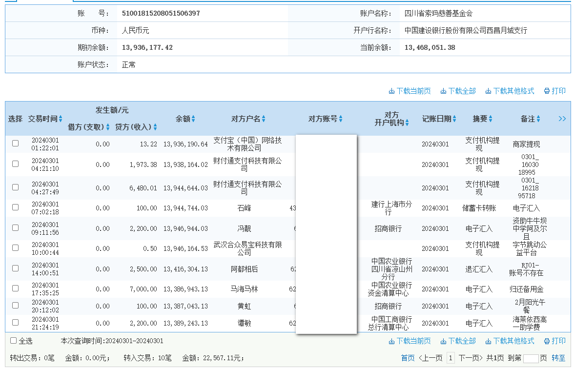
Task: Click 建行上海市分行 institution cell
Action: coord(391,208)
